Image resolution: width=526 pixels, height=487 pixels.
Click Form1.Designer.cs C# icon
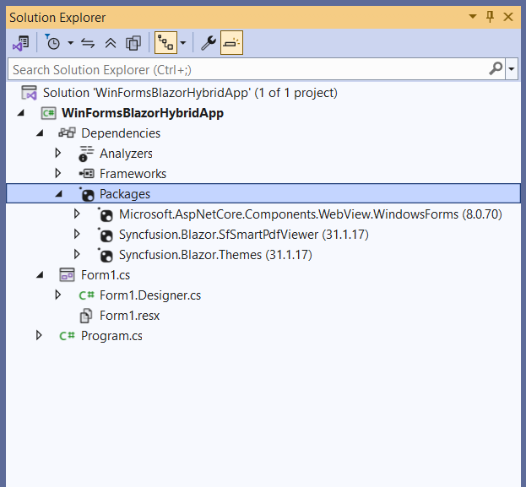pos(87,295)
